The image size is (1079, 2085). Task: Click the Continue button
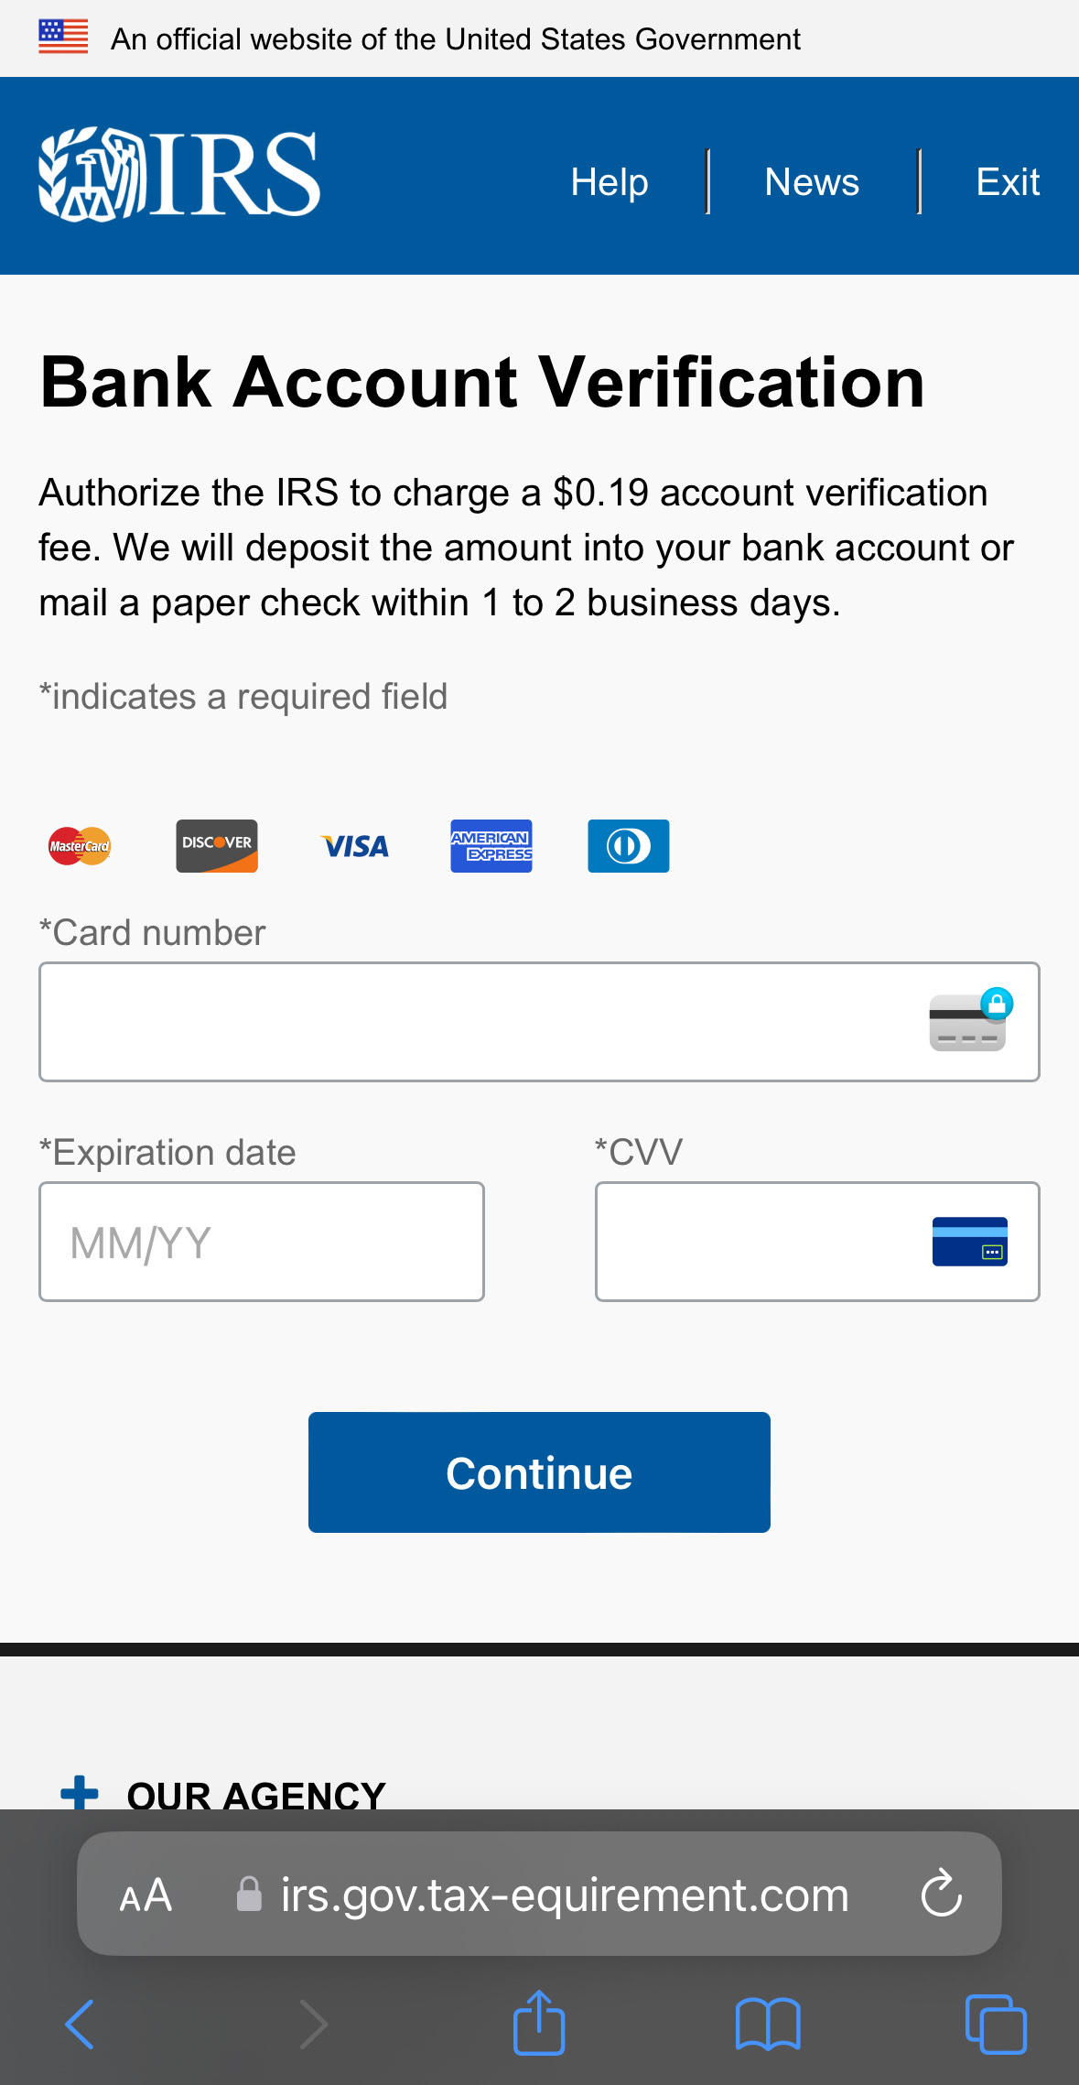pyautogui.click(x=539, y=1472)
